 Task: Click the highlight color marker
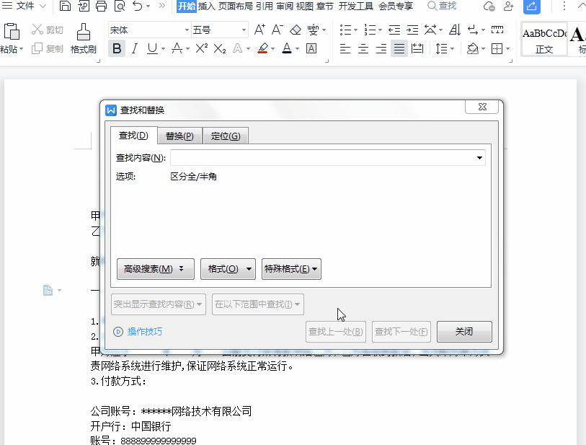263,48
